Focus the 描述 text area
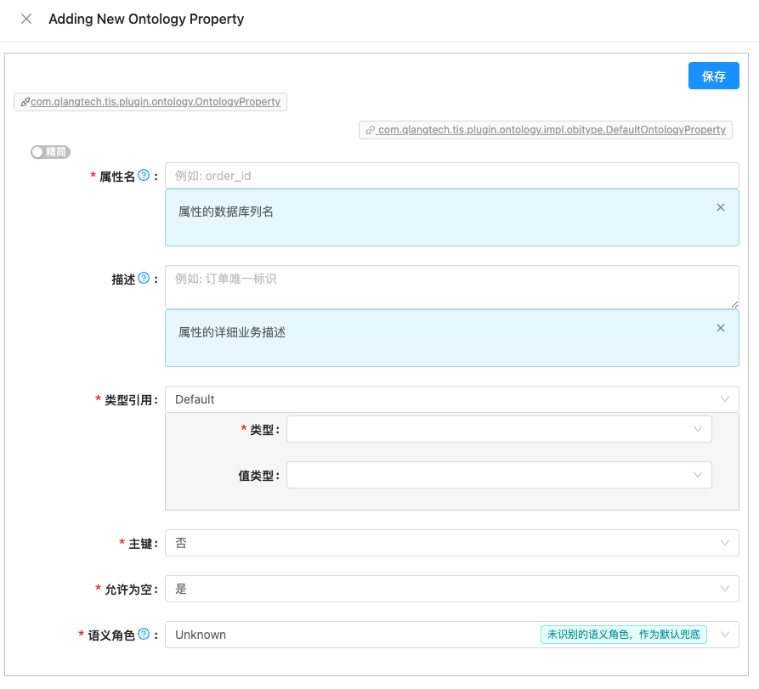Viewport: 759px width, 689px height. [x=451, y=287]
